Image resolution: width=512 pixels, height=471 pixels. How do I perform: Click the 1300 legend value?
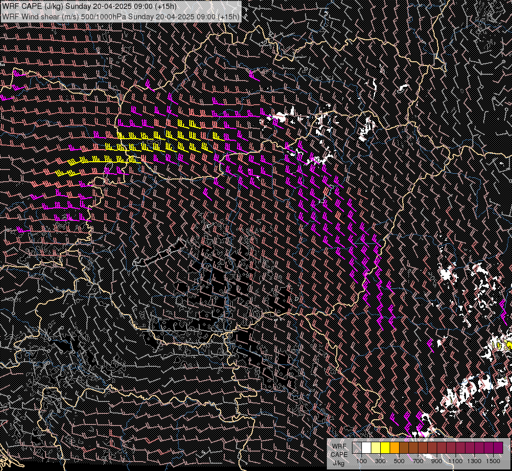(474, 461)
